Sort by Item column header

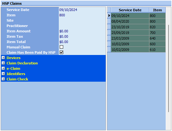[x=157, y=10]
